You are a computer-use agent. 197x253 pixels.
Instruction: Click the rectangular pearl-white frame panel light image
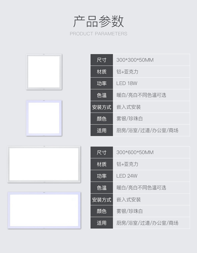(44, 210)
